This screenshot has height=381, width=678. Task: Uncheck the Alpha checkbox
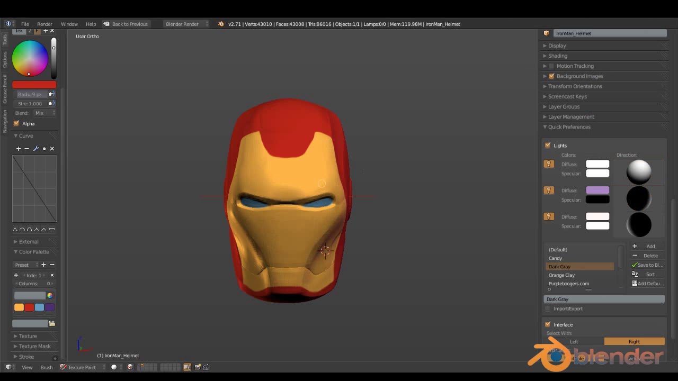pos(16,123)
